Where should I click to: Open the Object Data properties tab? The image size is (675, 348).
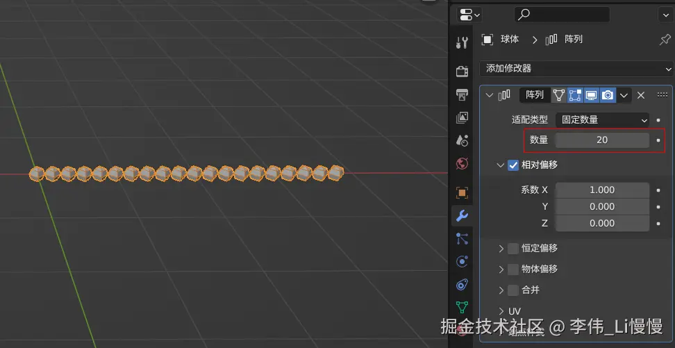pos(462,308)
